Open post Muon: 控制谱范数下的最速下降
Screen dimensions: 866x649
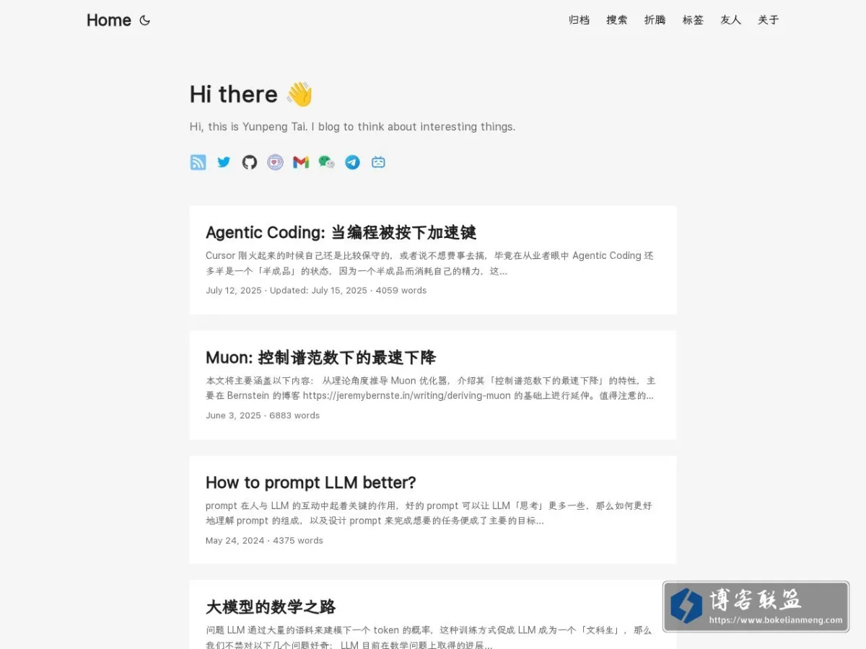pyautogui.click(x=321, y=358)
